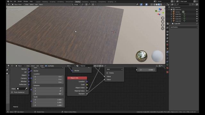Open viewport object visibility and selectability options
205x115 pixels.
137,4
